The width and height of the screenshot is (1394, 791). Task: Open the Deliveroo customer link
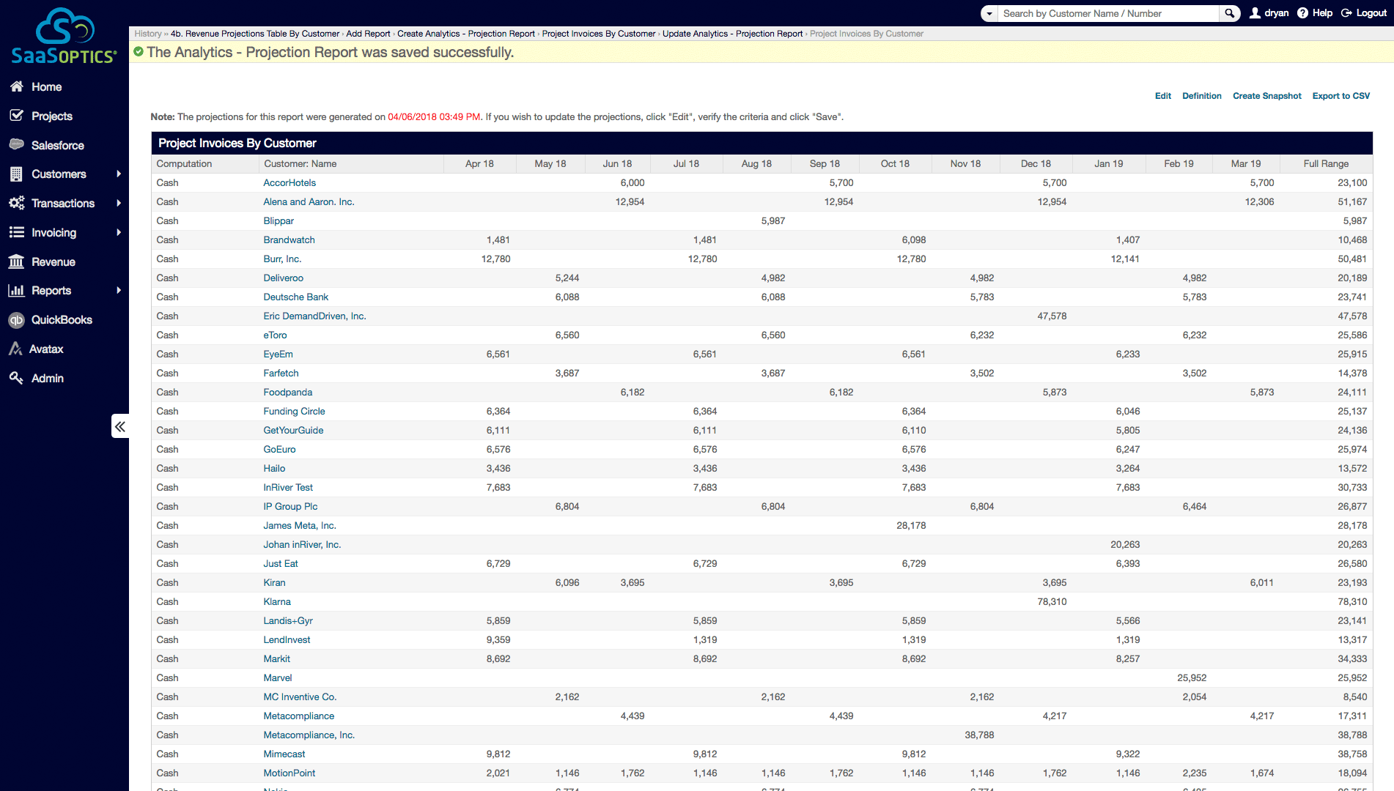tap(283, 278)
